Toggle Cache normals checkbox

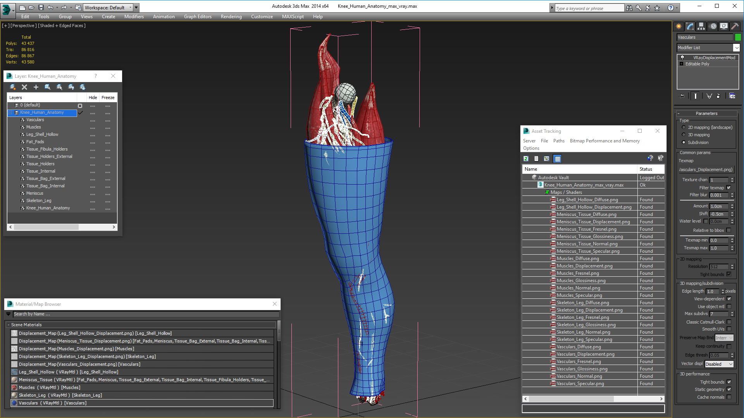pyautogui.click(x=729, y=397)
